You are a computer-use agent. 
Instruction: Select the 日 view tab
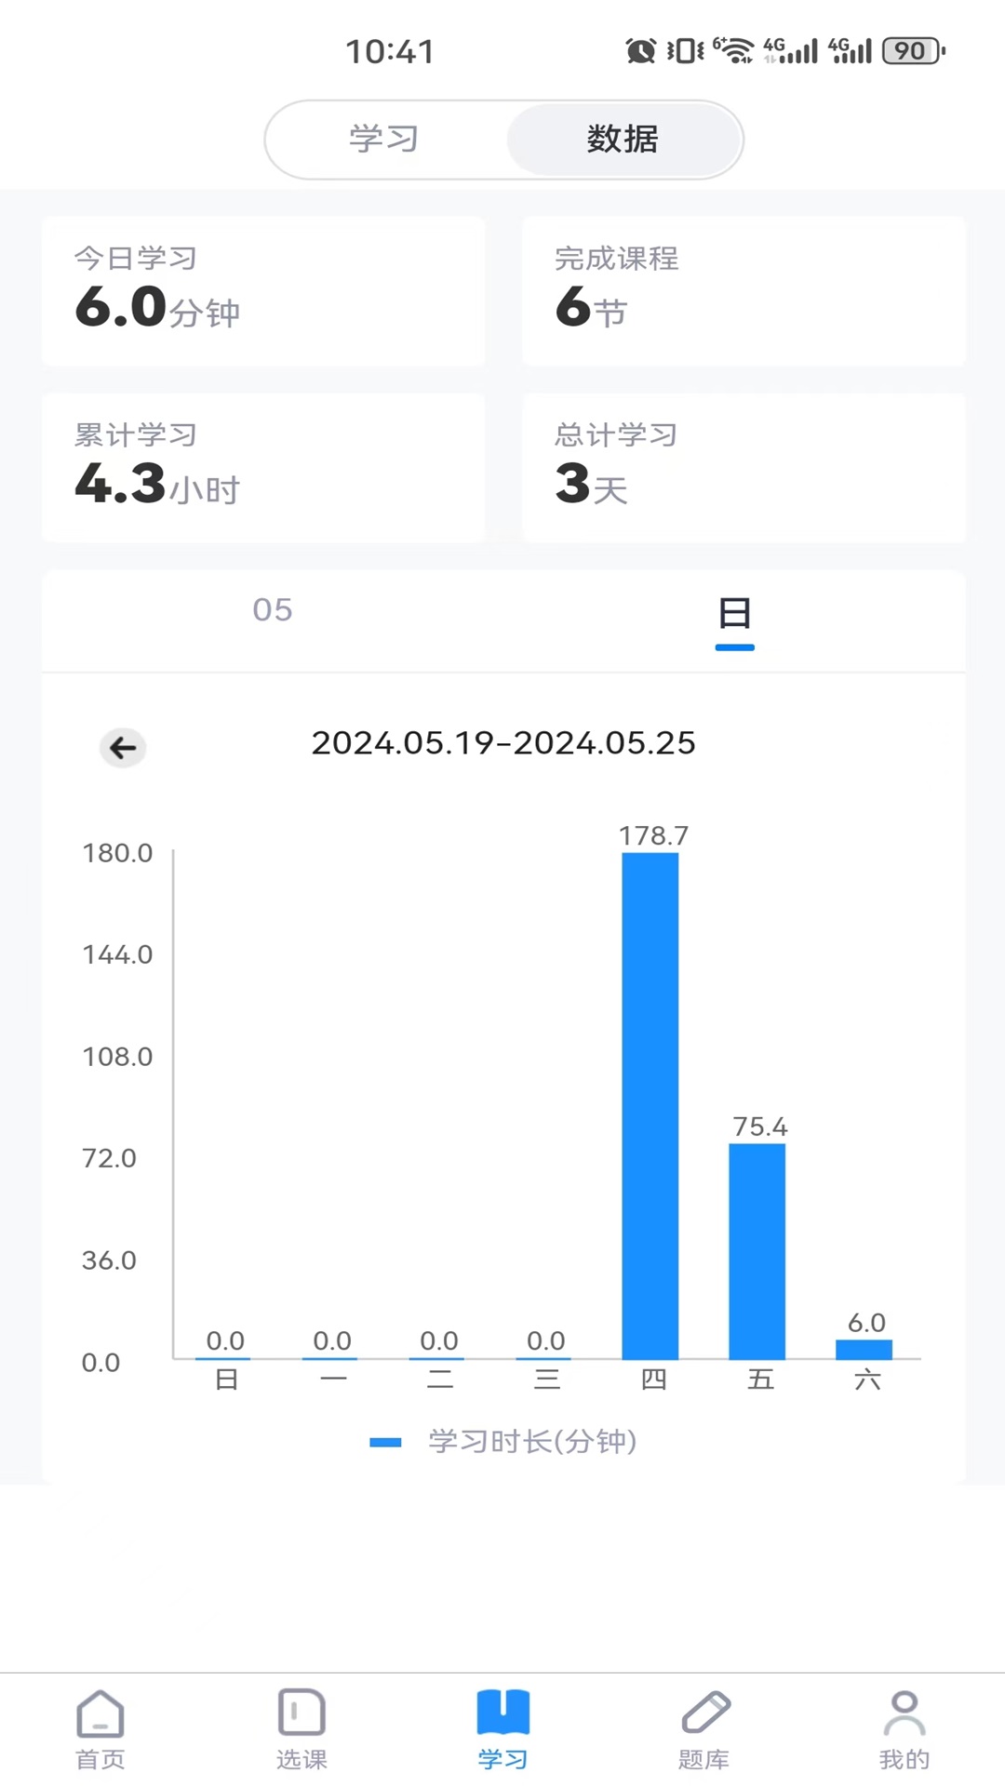(734, 614)
